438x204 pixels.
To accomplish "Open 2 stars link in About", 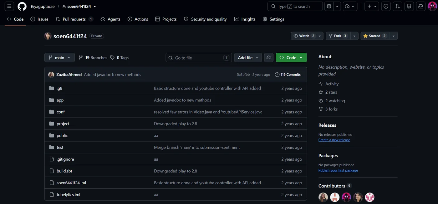I will 328,92.
